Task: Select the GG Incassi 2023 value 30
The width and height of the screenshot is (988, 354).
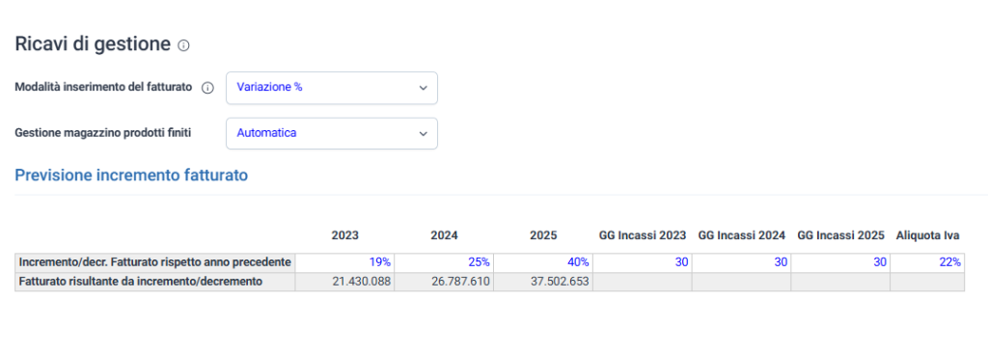Action: (x=642, y=262)
